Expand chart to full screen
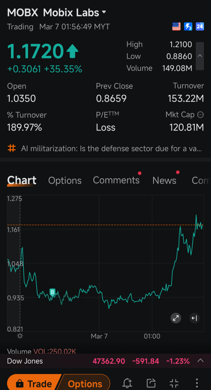The height and width of the screenshot is (390, 211). pos(176,318)
